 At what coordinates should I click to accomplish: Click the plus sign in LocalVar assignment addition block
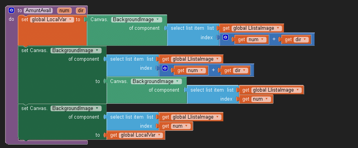[x=274, y=39]
